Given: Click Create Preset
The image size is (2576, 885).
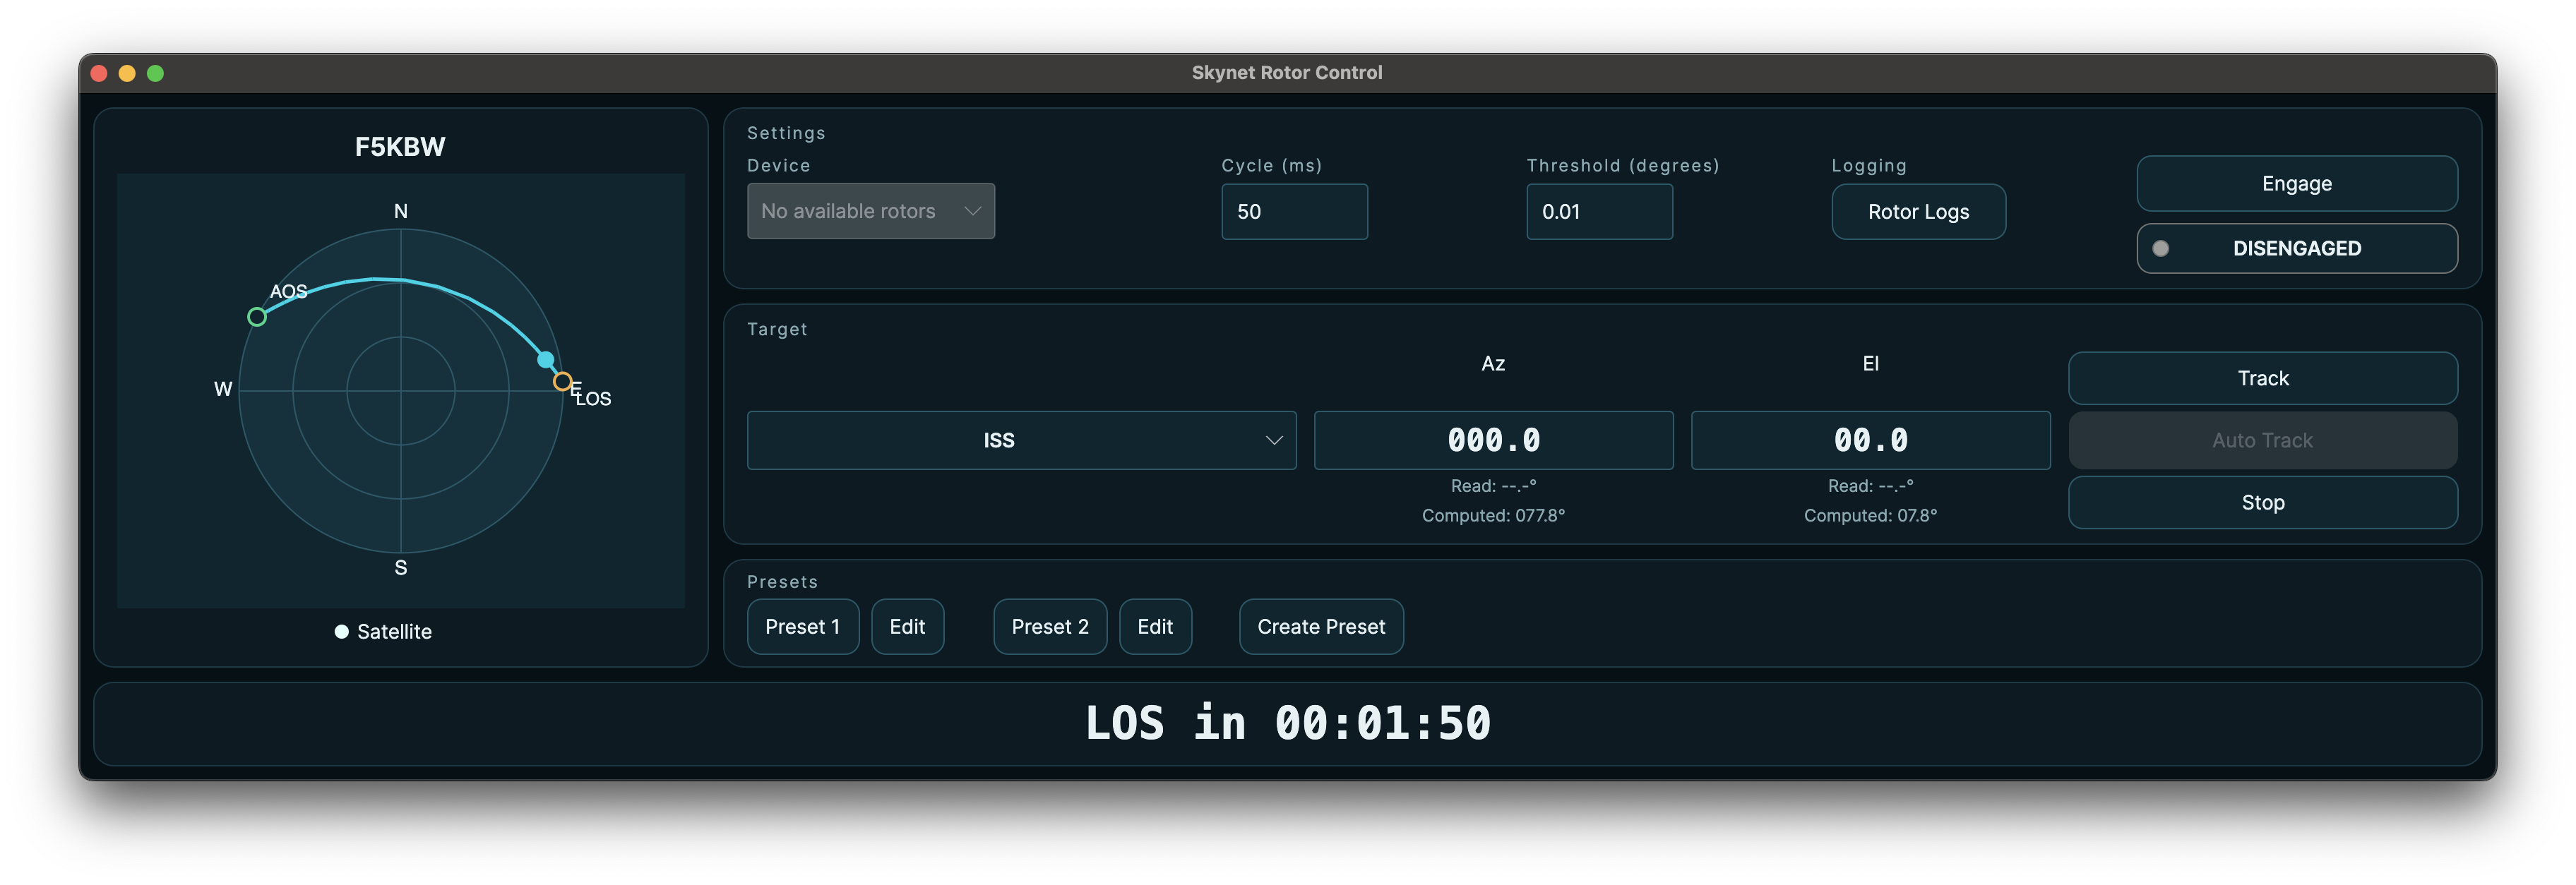Looking at the screenshot, I should coord(1321,627).
